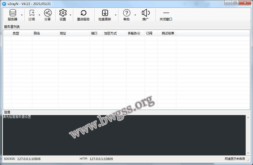The image size is (253, 165).
Task: Minimize the v2rayN window
Action: (x=228, y=3)
